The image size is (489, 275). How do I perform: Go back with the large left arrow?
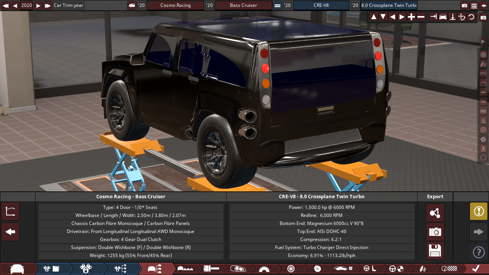[10, 232]
